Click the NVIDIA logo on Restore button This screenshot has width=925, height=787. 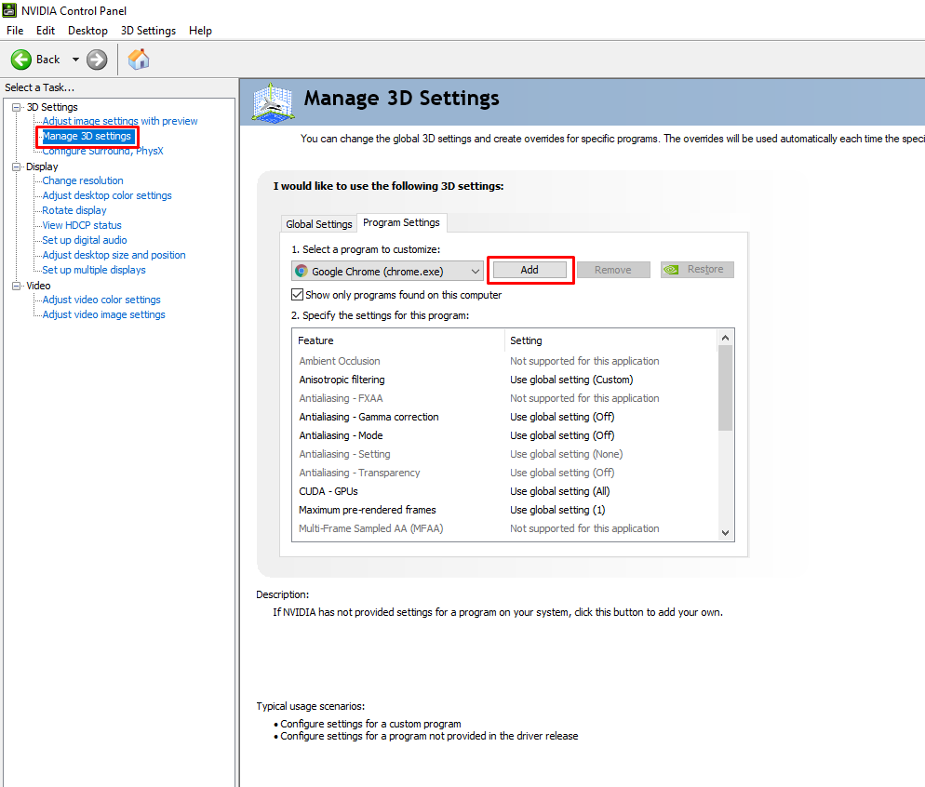pos(671,270)
